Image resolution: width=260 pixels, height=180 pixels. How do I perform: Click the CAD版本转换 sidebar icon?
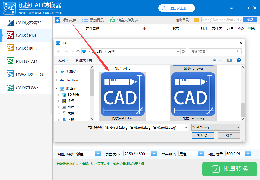(x=10, y=23)
